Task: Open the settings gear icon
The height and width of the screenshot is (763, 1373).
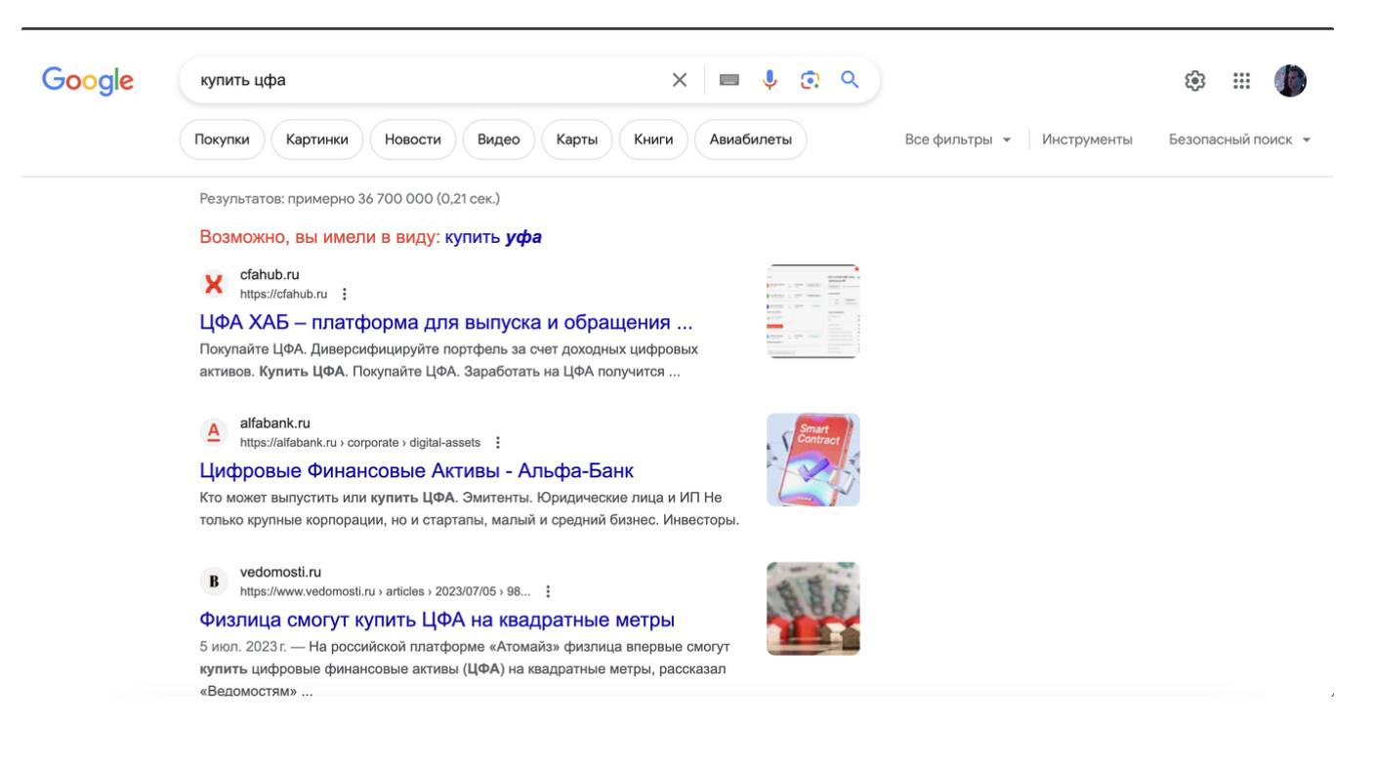Action: click(1194, 81)
